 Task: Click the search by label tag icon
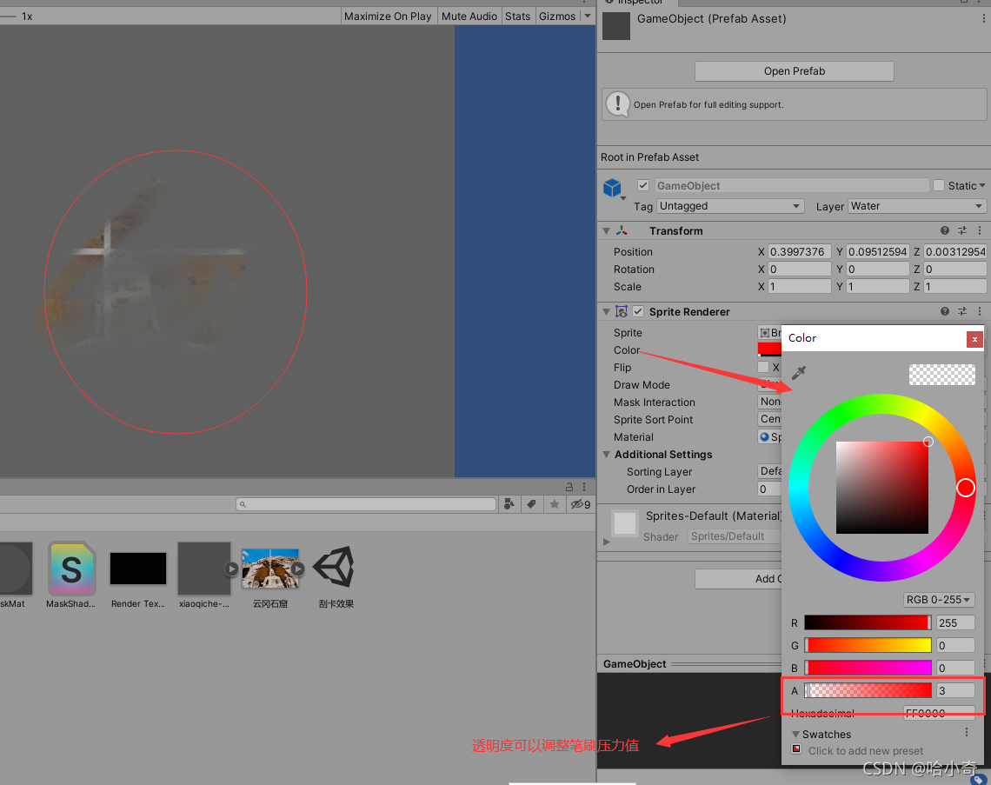coord(532,504)
